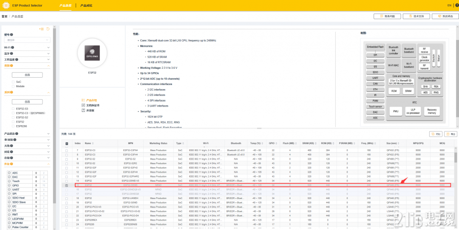This screenshot has width=459, height=230.
Task: Click the ESP Product Selector logo icon
Action: [x=6, y=6]
